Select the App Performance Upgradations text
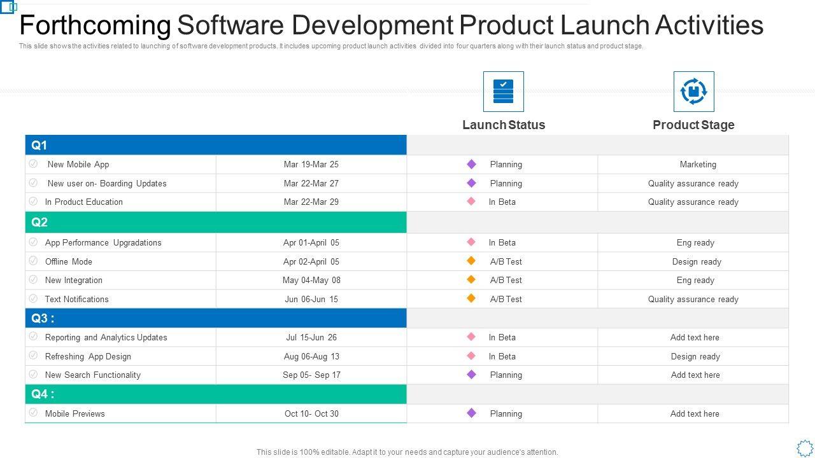 (103, 242)
